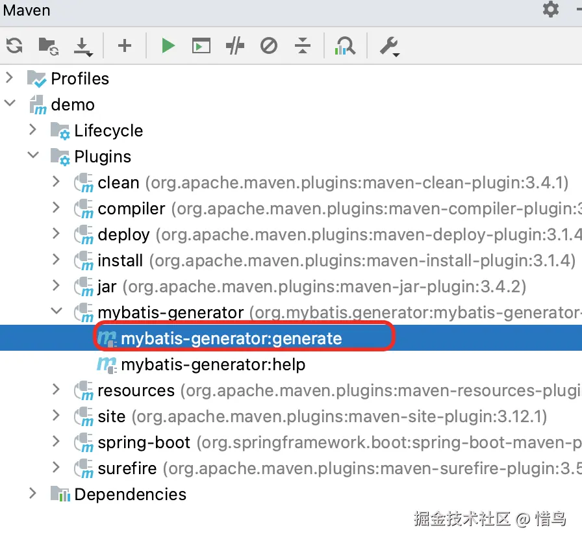Click the Dependencies library icon
582x543 pixels.
pyautogui.click(x=60, y=494)
